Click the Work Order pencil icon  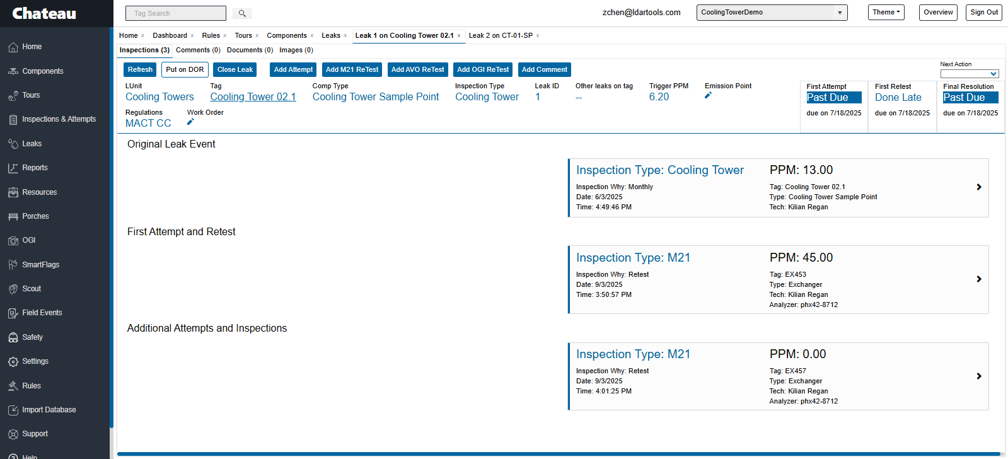tap(190, 122)
